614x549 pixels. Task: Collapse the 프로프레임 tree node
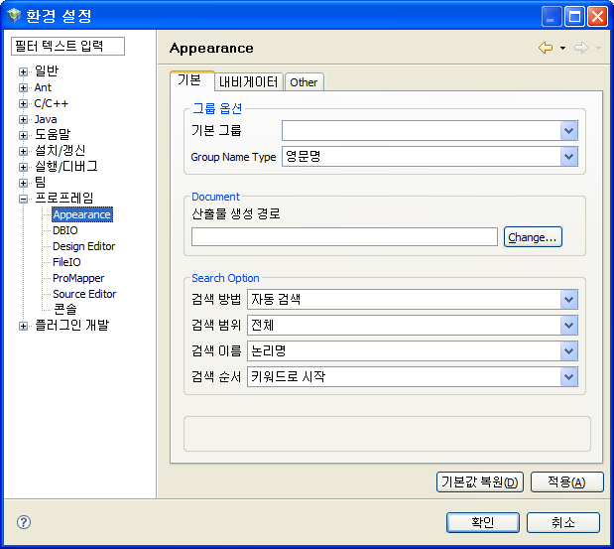tap(23, 199)
